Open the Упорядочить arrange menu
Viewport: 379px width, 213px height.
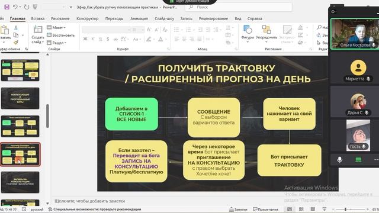point(266,34)
